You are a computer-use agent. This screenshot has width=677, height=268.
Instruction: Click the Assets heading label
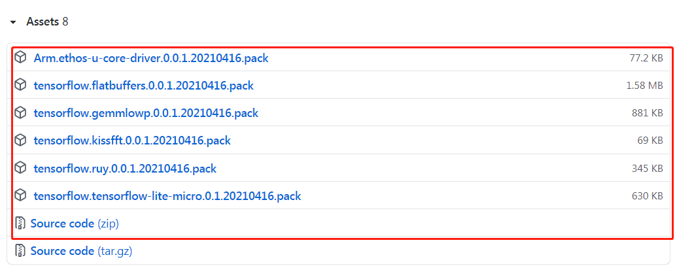click(43, 22)
